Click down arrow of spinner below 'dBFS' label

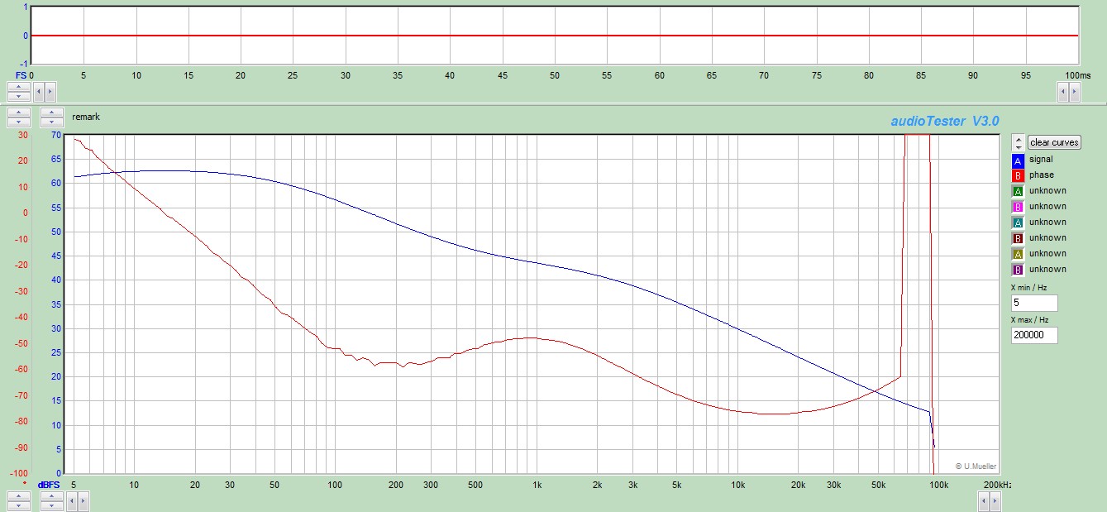pos(51,505)
